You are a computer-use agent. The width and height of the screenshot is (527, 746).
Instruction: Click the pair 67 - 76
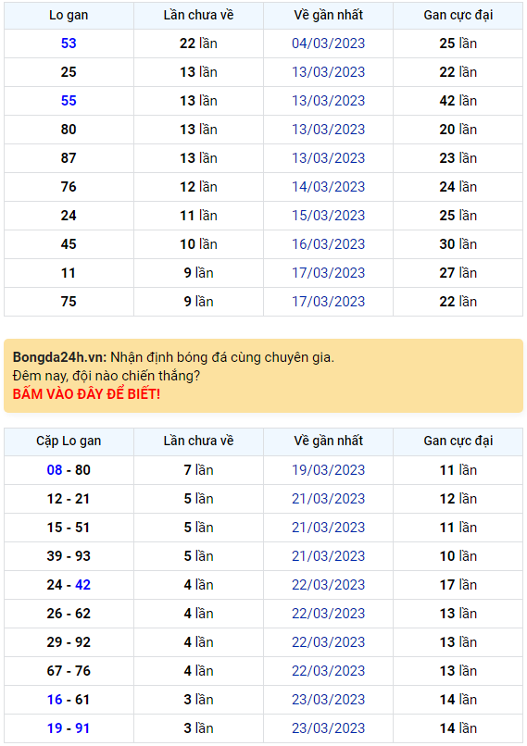69,671
